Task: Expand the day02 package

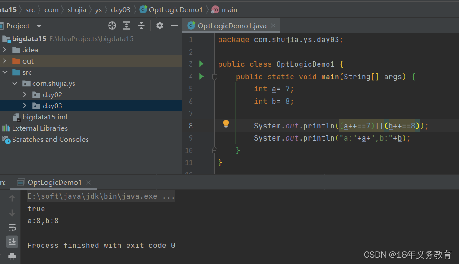Action: pos(25,94)
